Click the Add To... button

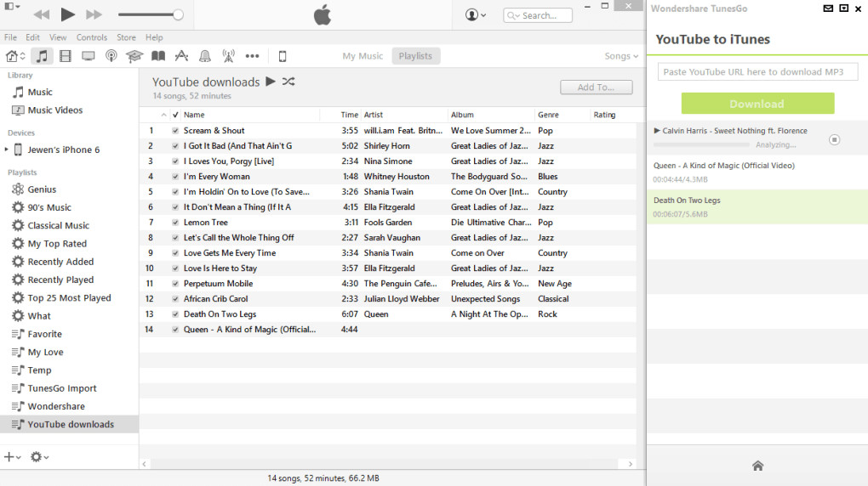(x=597, y=88)
